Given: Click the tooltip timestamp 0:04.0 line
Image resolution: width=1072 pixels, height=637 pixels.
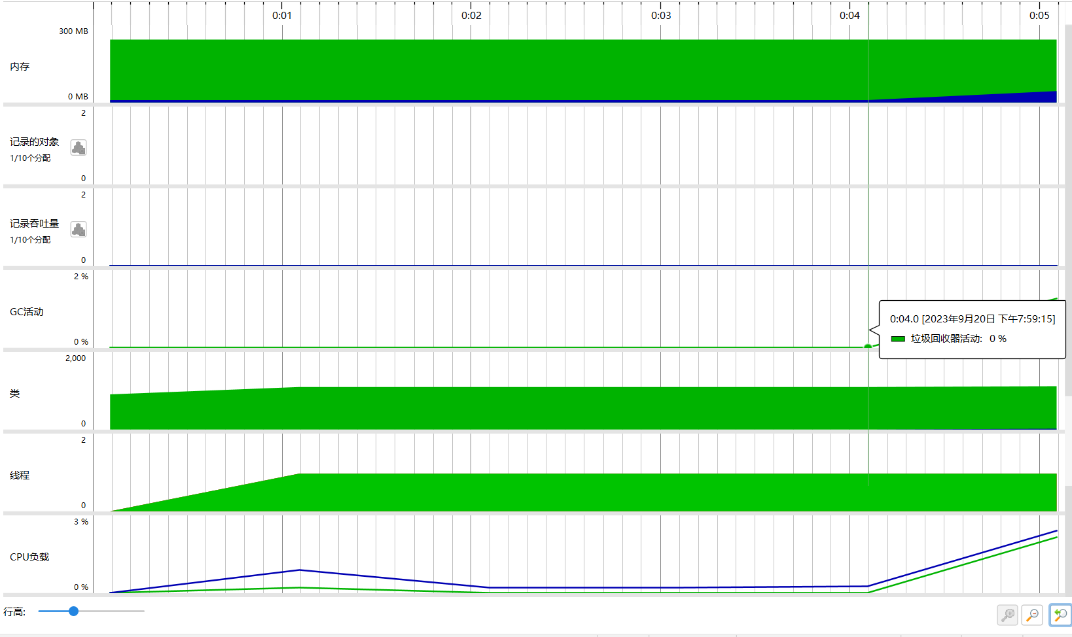Looking at the screenshot, I should [x=973, y=319].
